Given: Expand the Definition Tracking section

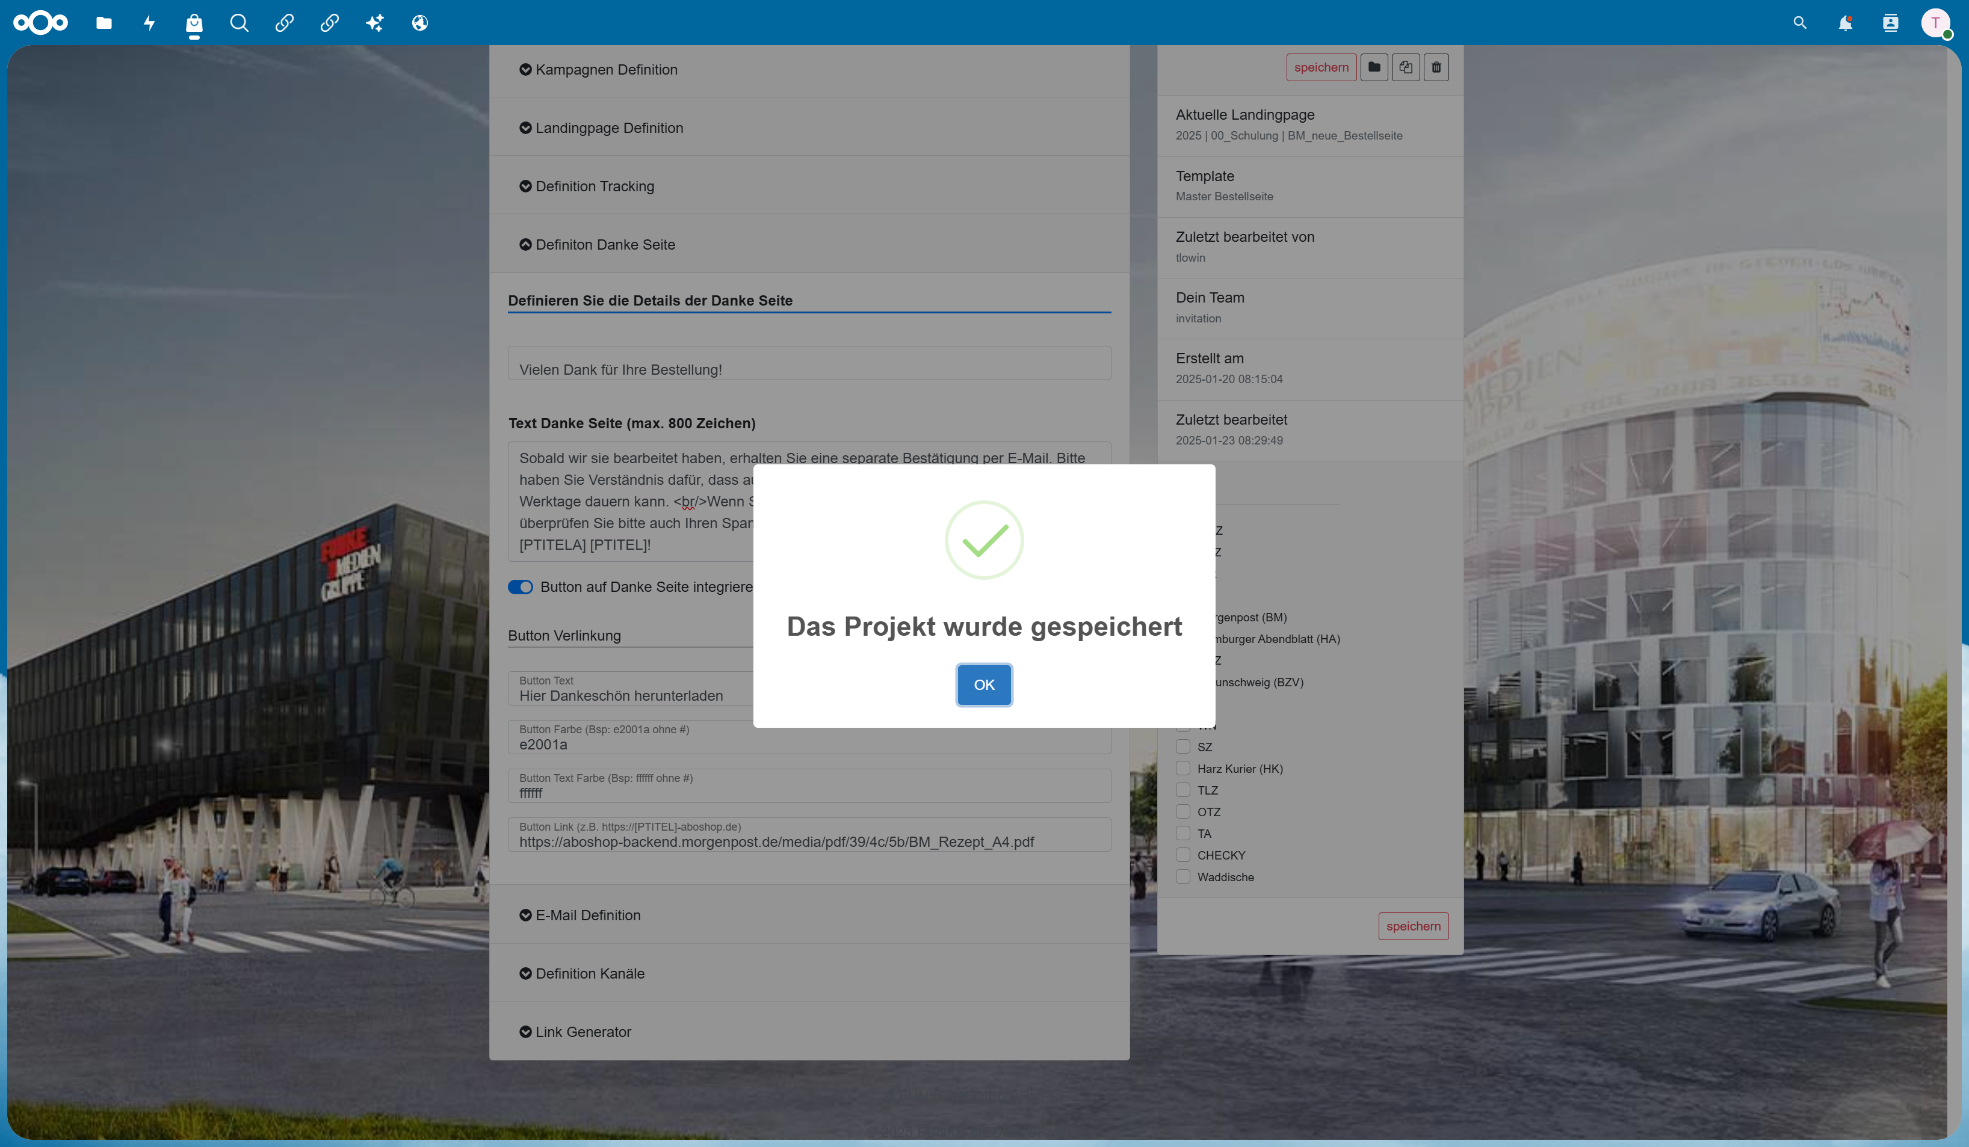Looking at the screenshot, I should coord(809,186).
